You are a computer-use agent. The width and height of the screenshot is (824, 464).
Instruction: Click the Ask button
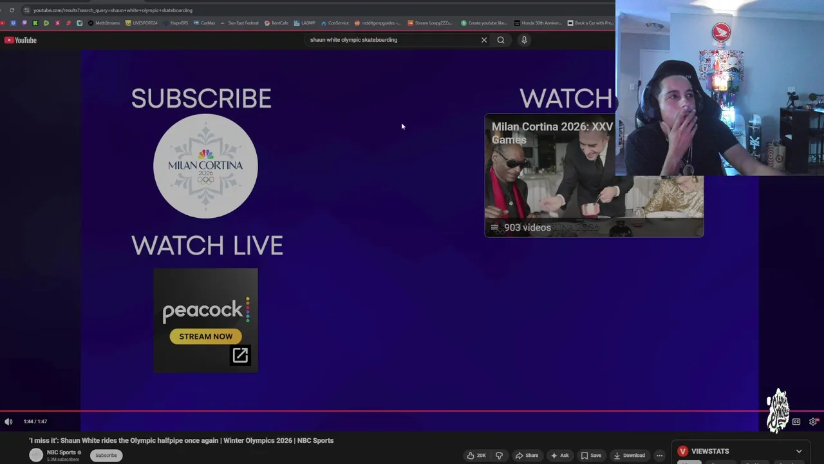coord(559,456)
